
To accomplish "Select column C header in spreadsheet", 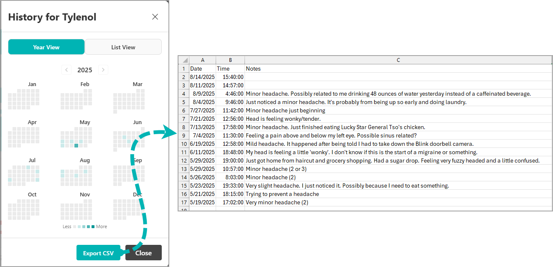I will [398, 60].
